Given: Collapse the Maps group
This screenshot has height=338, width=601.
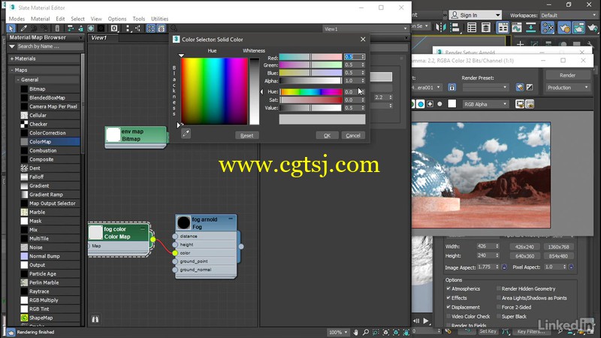Looking at the screenshot, I should [x=12, y=70].
